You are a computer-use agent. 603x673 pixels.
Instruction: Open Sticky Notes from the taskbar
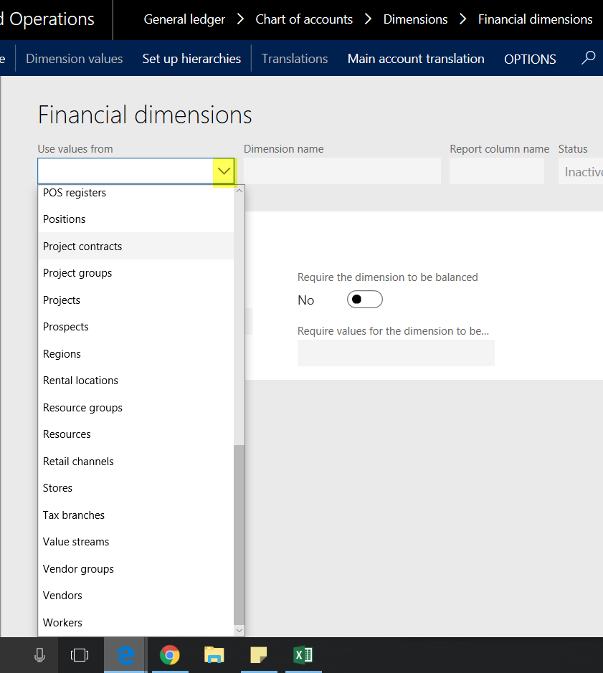(258, 655)
